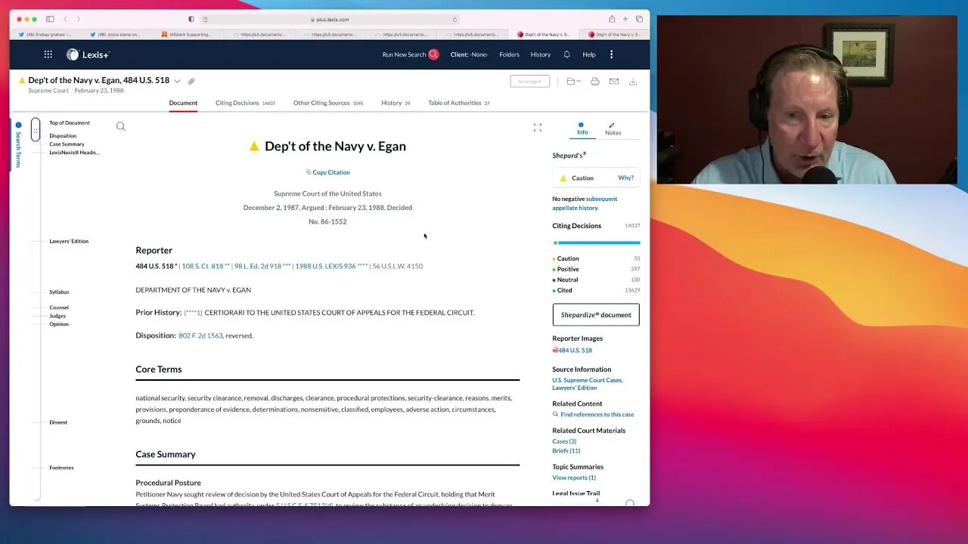Screen dimensions: 968x544
Task: Click Safari new tab plus icon
Action: click(625, 19)
